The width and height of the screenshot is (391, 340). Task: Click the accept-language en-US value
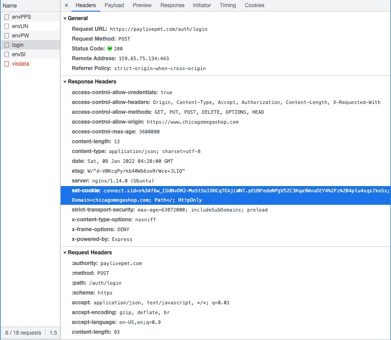click(x=140, y=322)
